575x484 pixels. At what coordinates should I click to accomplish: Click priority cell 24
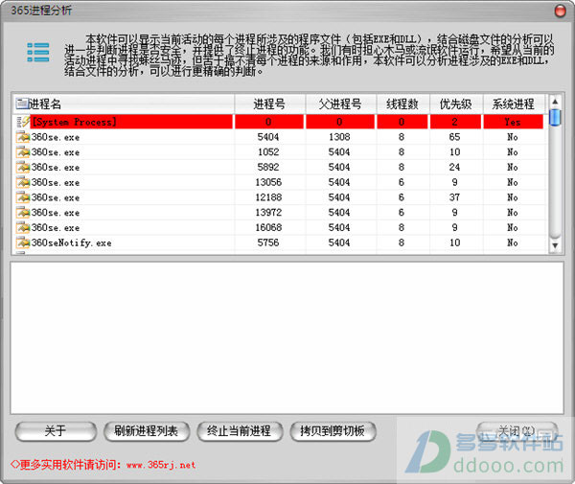[x=454, y=167]
